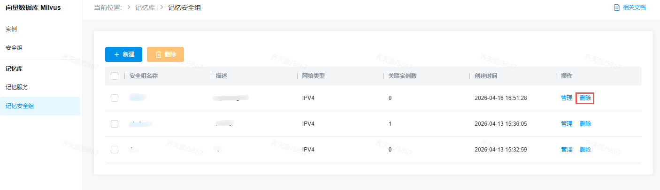This screenshot has width=660, height=190.
Task: Toggle the select-all checkbox in table header
Action: [115, 76]
